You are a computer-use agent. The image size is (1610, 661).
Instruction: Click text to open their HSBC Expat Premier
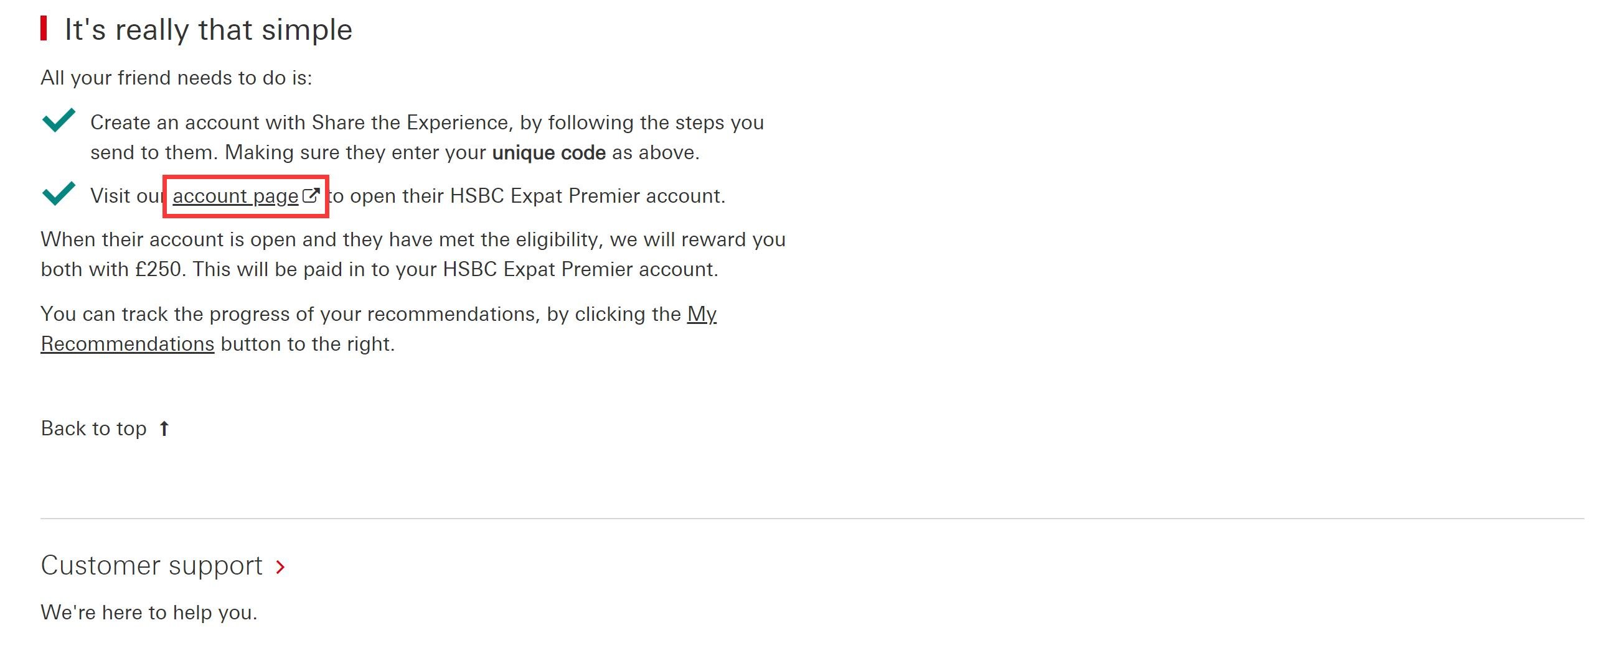click(x=526, y=196)
